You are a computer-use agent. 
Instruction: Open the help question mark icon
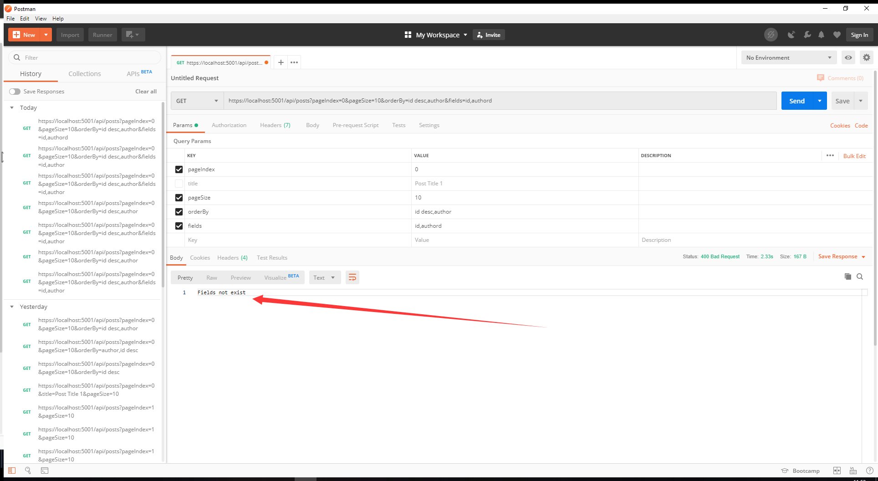[869, 471]
